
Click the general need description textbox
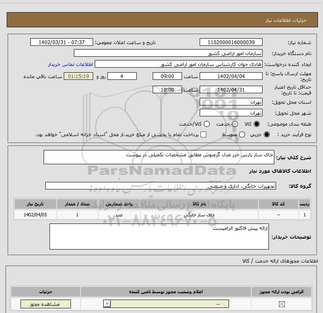[159, 157]
